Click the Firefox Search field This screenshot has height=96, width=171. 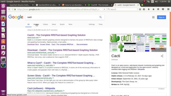(x=122, y=9)
